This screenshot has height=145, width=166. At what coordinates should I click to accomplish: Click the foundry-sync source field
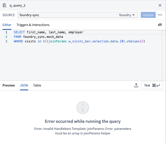tap(78, 15)
